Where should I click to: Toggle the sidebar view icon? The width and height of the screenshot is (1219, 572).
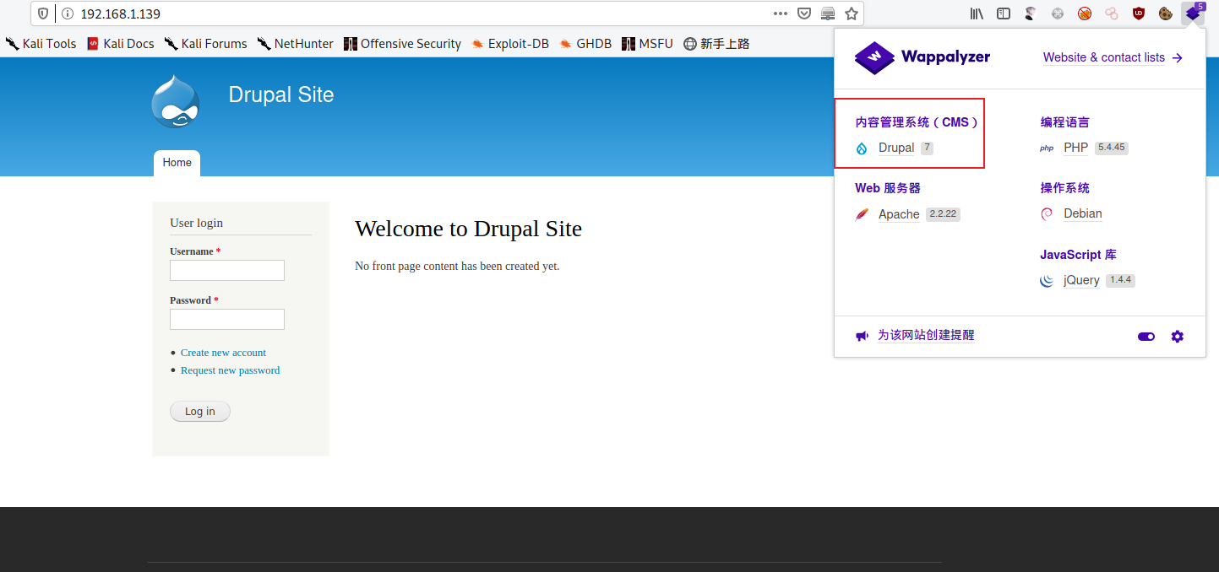1004,13
